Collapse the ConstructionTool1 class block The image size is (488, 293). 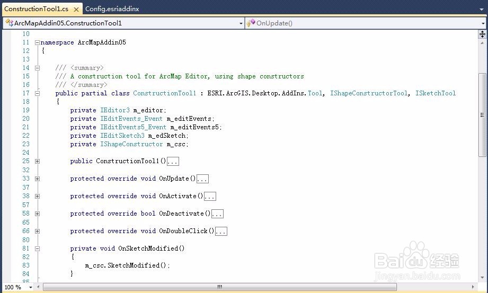coord(37,93)
